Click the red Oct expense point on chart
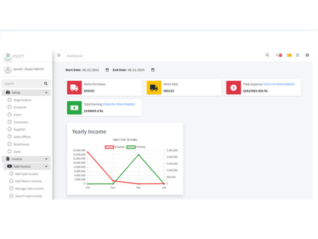 point(88,152)
